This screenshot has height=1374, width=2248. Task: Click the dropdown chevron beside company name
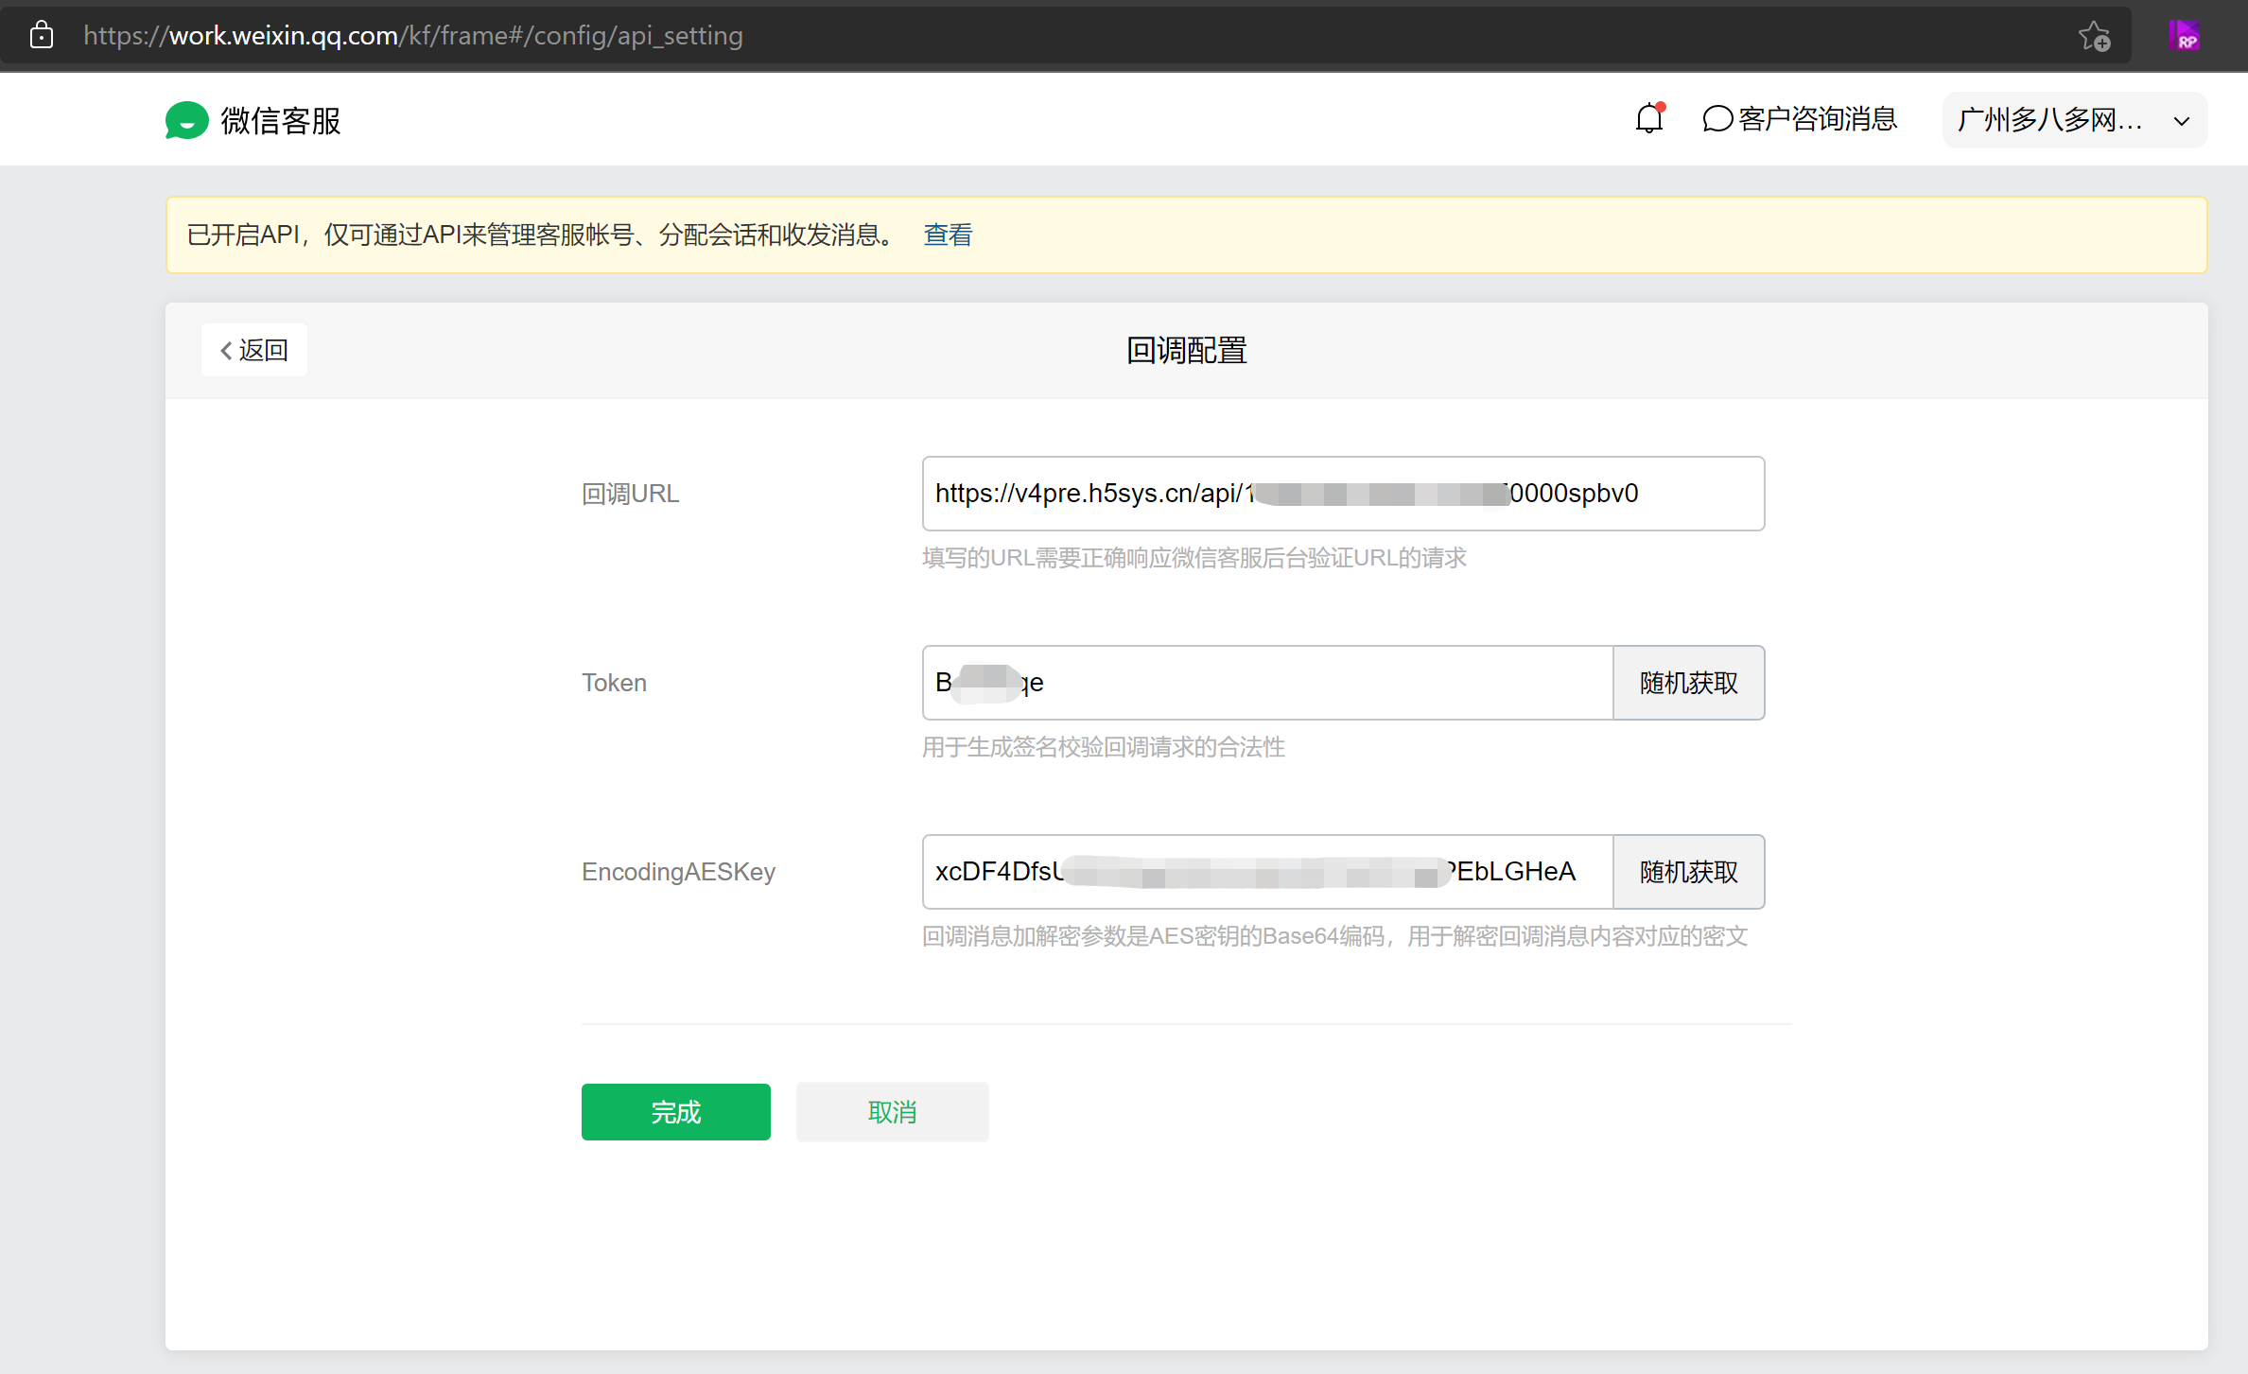[2181, 121]
